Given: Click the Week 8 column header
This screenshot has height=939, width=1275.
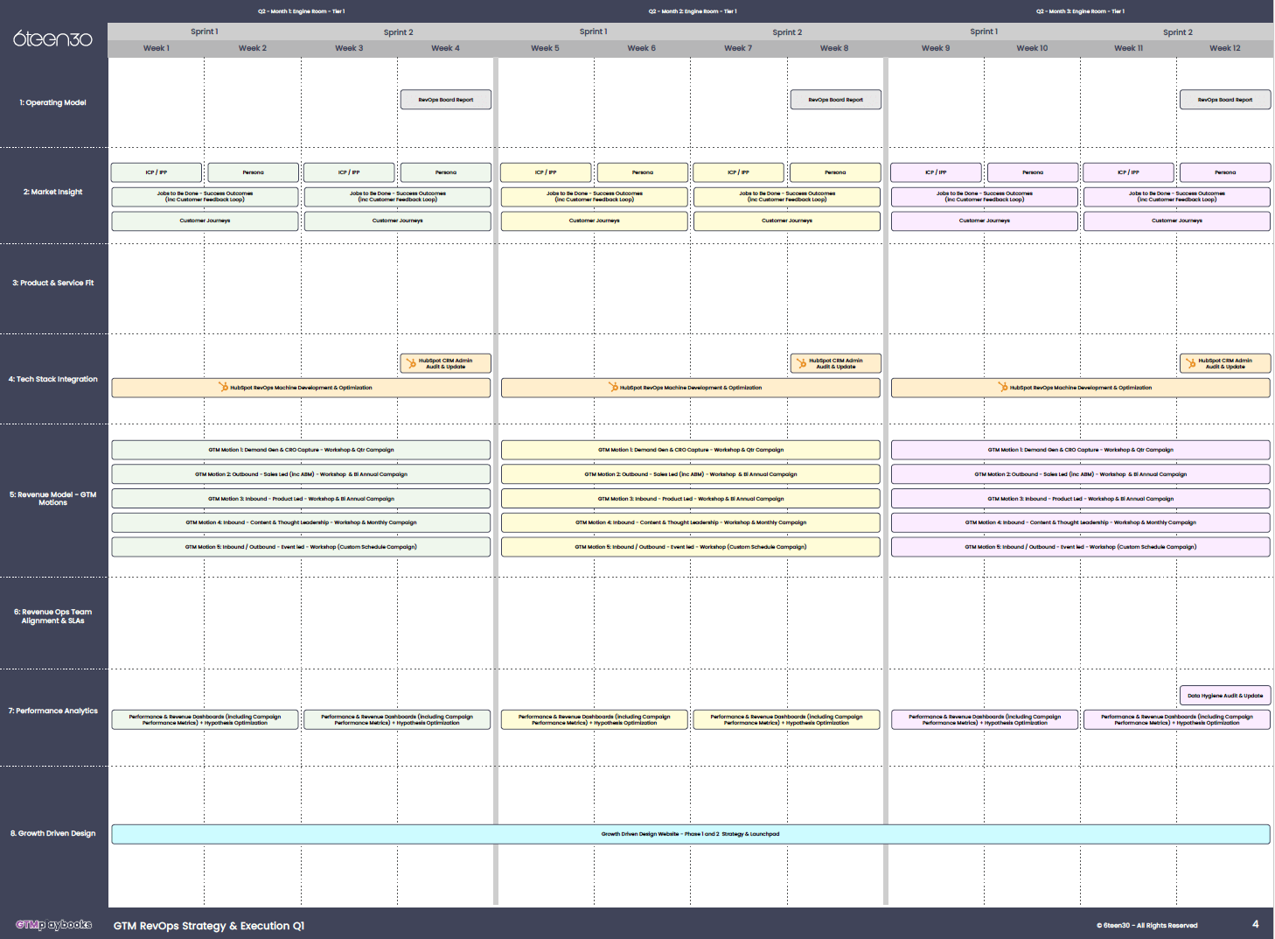Looking at the screenshot, I should tap(834, 48).
